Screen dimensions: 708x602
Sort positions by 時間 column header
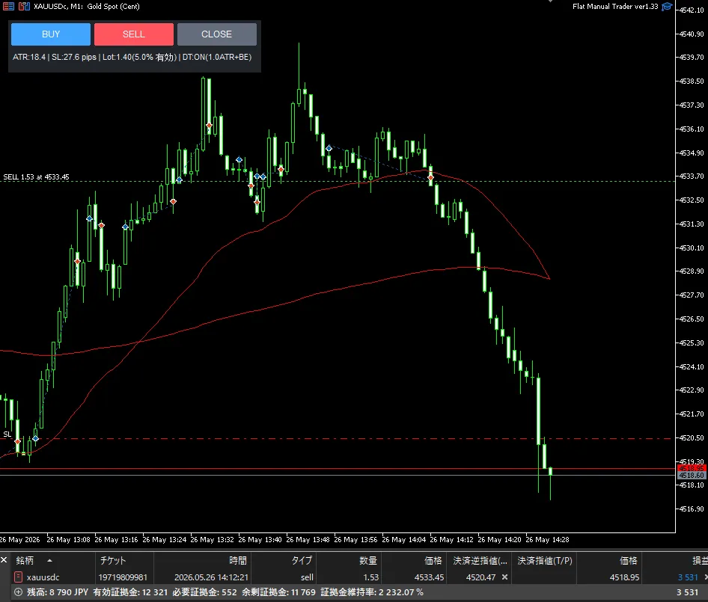coord(238,560)
